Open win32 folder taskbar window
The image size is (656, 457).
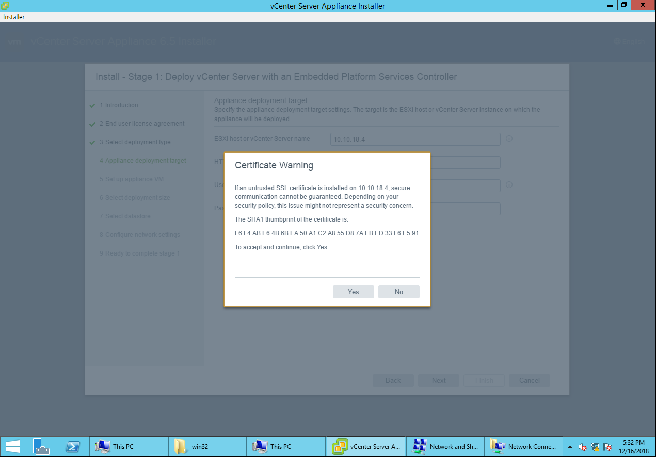tap(207, 447)
